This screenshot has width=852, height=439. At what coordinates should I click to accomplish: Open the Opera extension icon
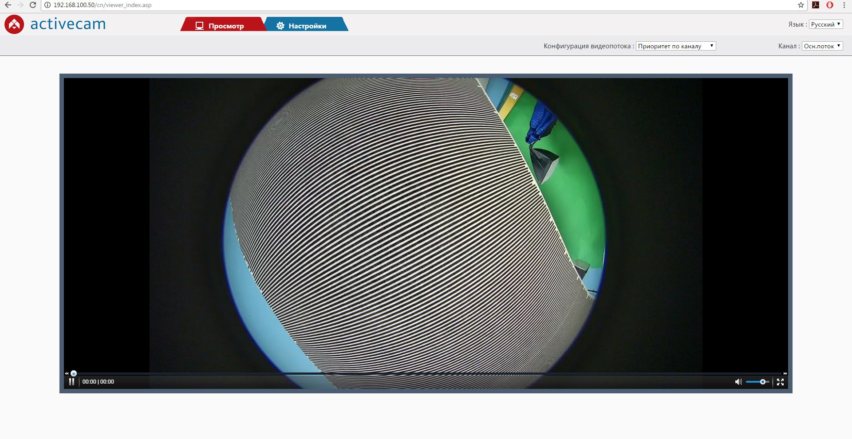pyautogui.click(x=829, y=5)
